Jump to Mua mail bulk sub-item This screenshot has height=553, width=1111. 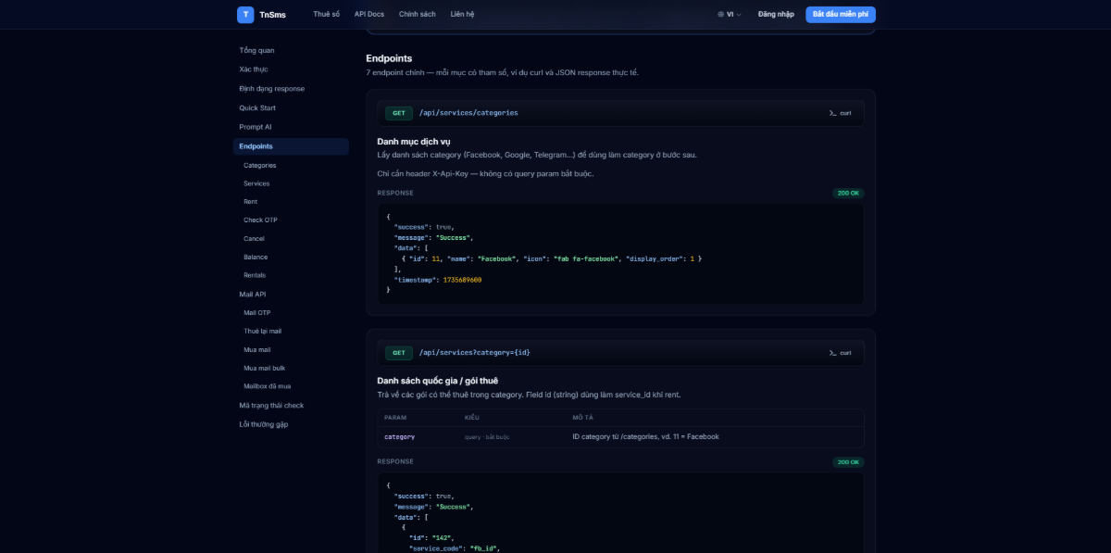pos(264,368)
